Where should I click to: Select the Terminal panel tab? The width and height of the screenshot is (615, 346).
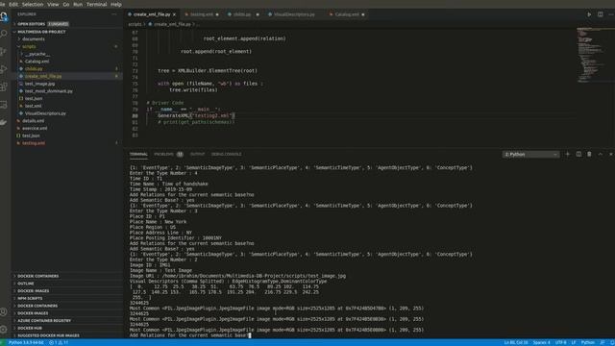pyautogui.click(x=138, y=154)
